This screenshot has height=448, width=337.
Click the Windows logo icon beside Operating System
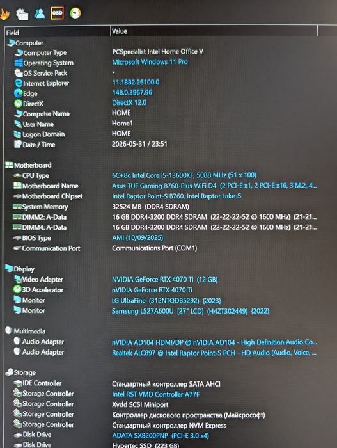[19, 63]
